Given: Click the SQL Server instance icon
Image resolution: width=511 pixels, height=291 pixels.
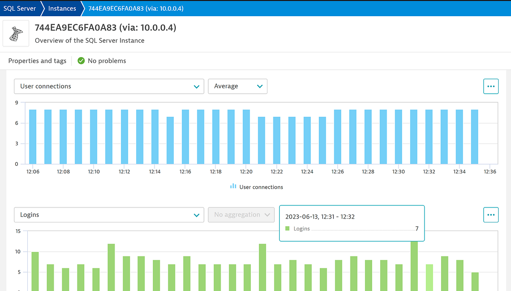Looking at the screenshot, I should 16,33.
